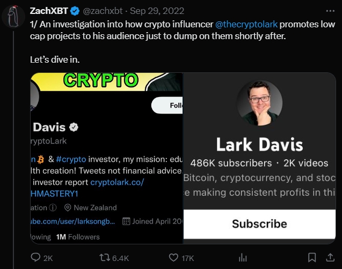Open the ZachXBT display name

coord(49,11)
